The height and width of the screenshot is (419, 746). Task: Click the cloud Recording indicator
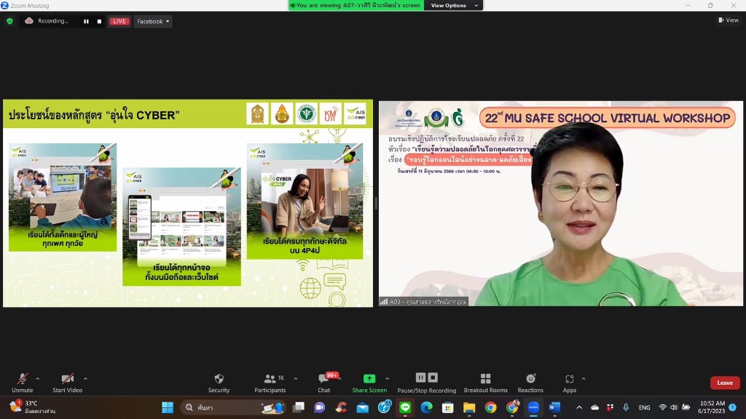[47, 21]
